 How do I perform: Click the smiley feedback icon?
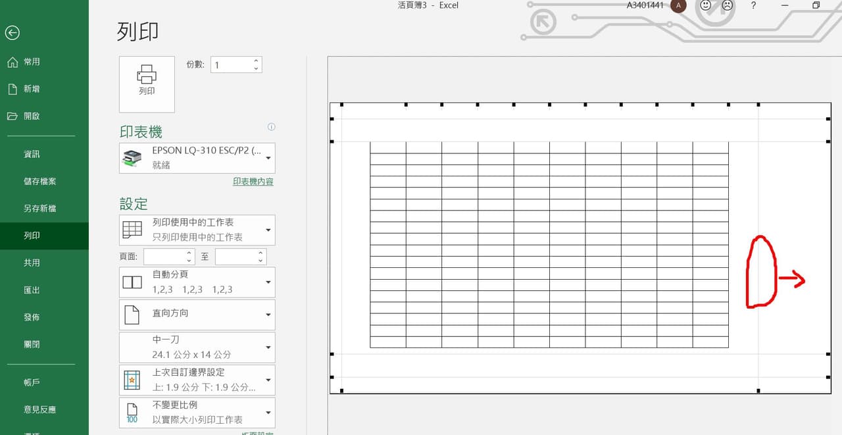[x=706, y=5]
